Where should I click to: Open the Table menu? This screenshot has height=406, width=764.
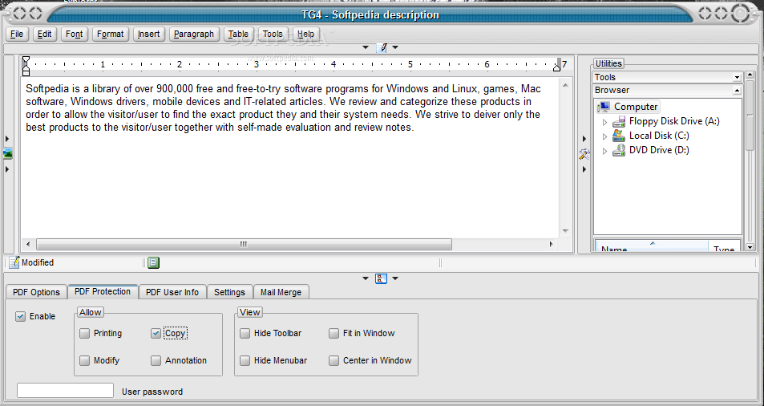(238, 35)
